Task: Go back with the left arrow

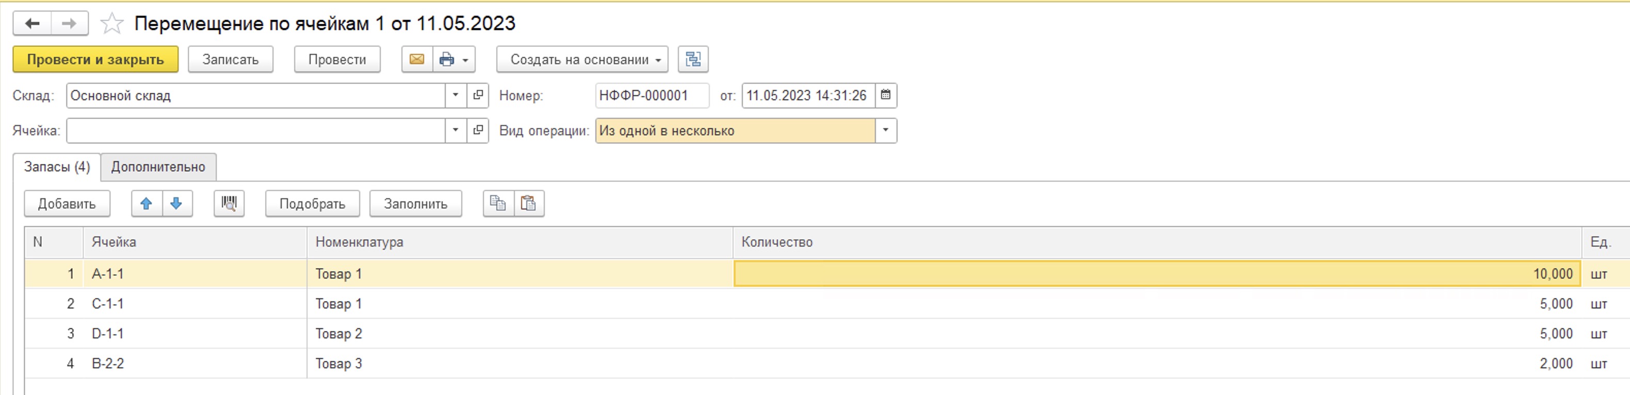Action: pos(32,23)
